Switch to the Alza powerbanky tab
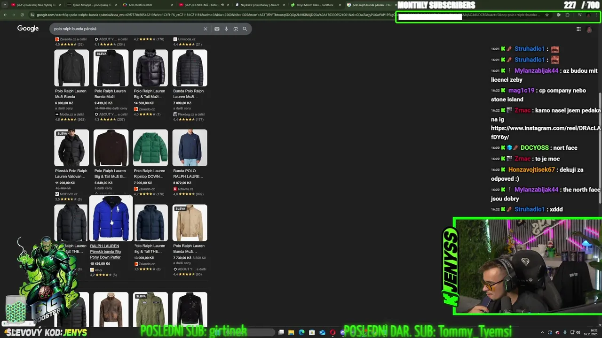 pyautogui.click(x=260, y=5)
